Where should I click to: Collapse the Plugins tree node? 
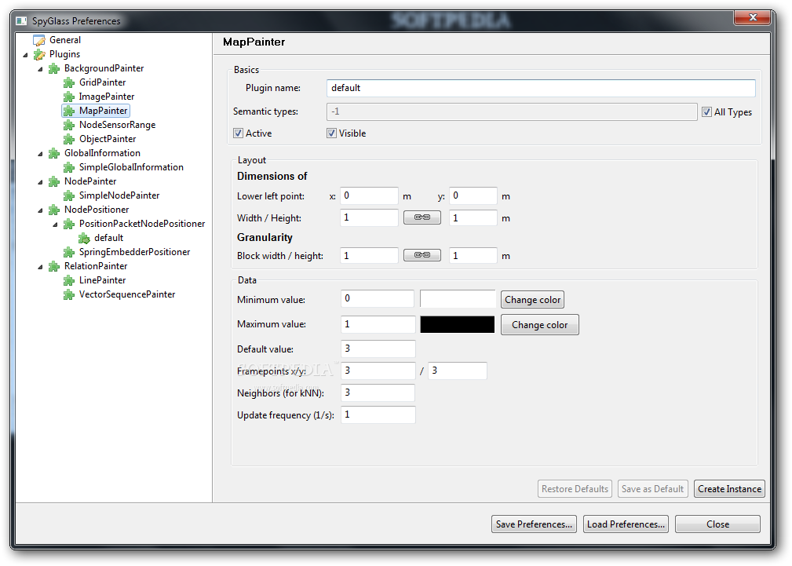pos(25,55)
